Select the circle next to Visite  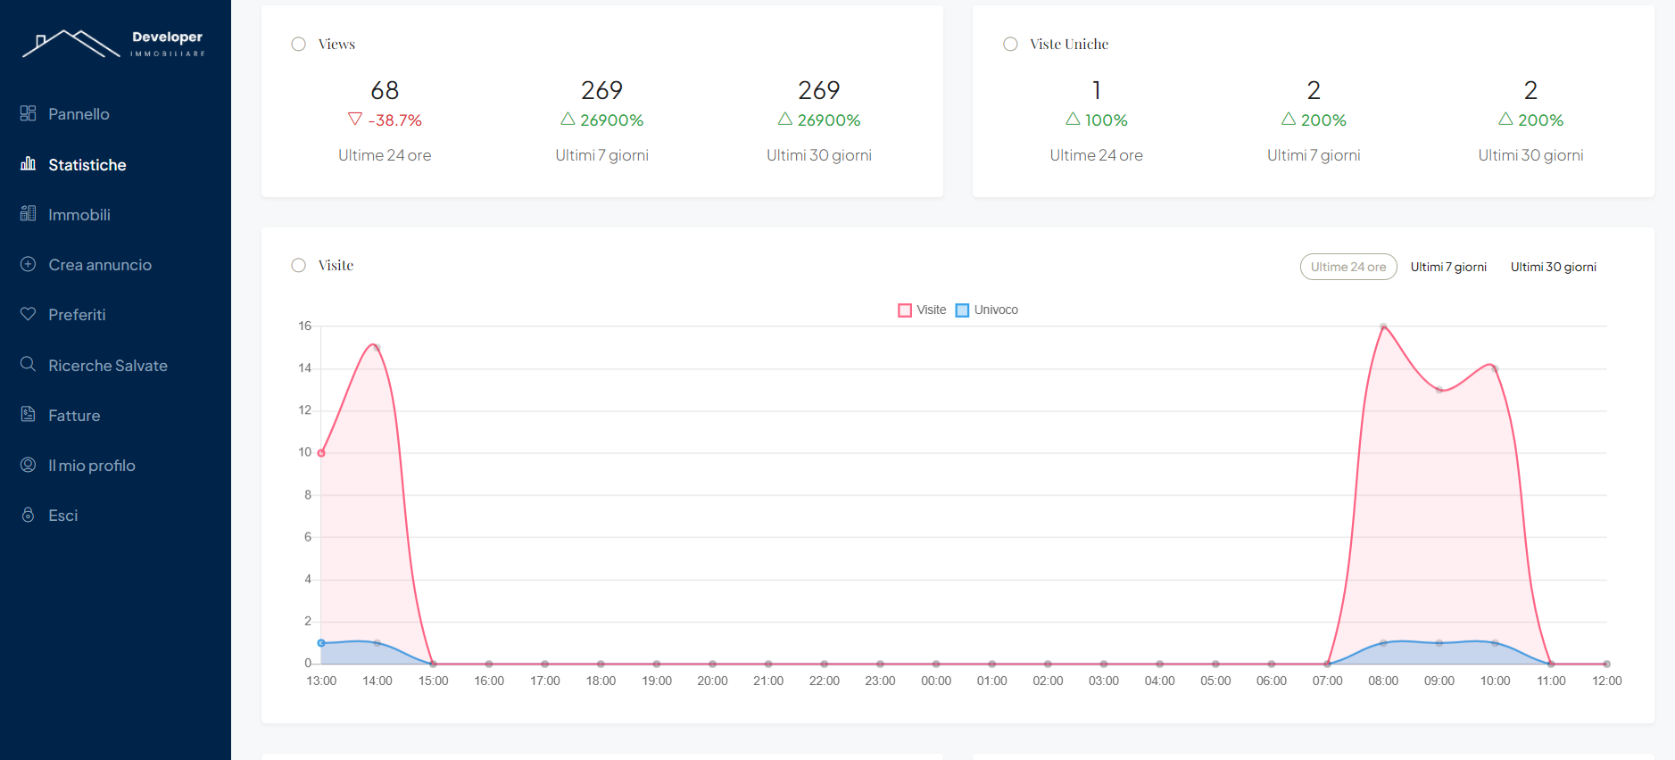(298, 265)
